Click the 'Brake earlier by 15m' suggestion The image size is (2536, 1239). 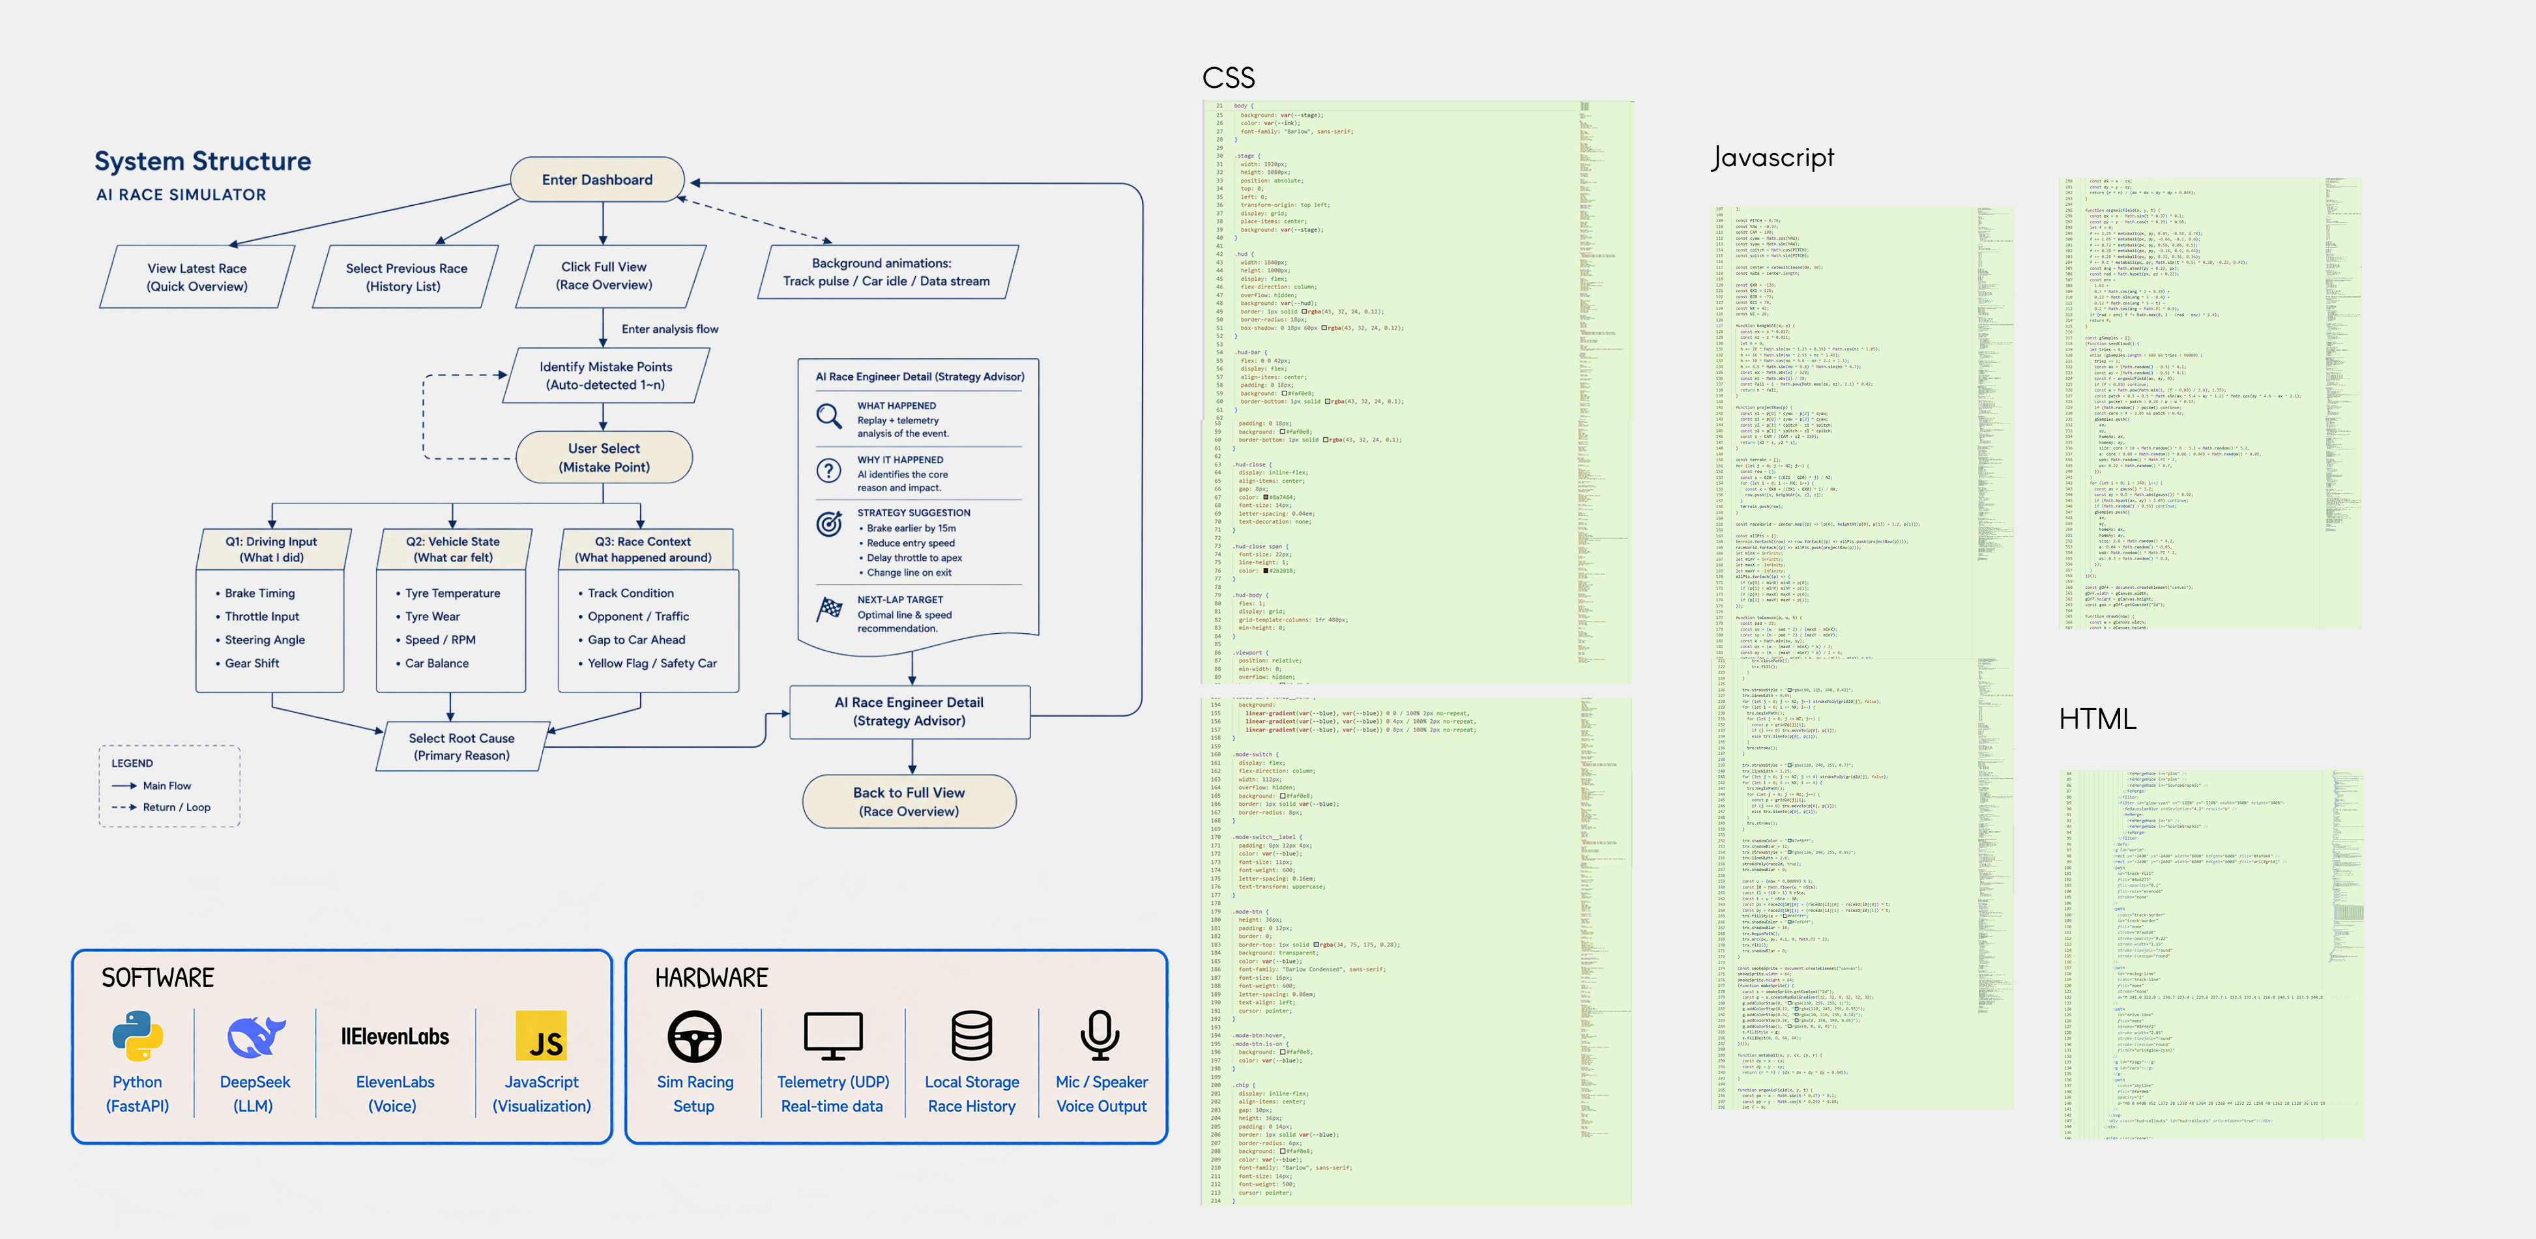tap(912, 528)
